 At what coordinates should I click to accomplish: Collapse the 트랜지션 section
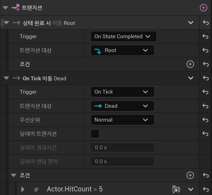tap(5, 8)
